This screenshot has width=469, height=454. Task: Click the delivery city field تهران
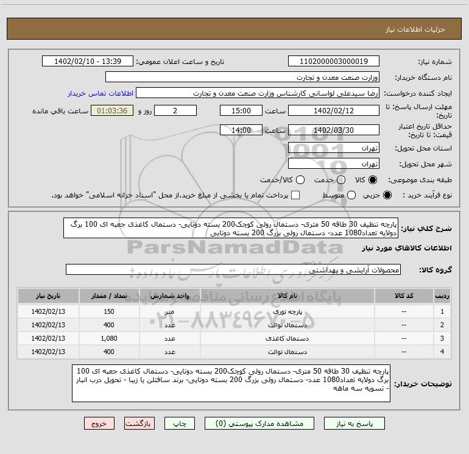coord(334,164)
